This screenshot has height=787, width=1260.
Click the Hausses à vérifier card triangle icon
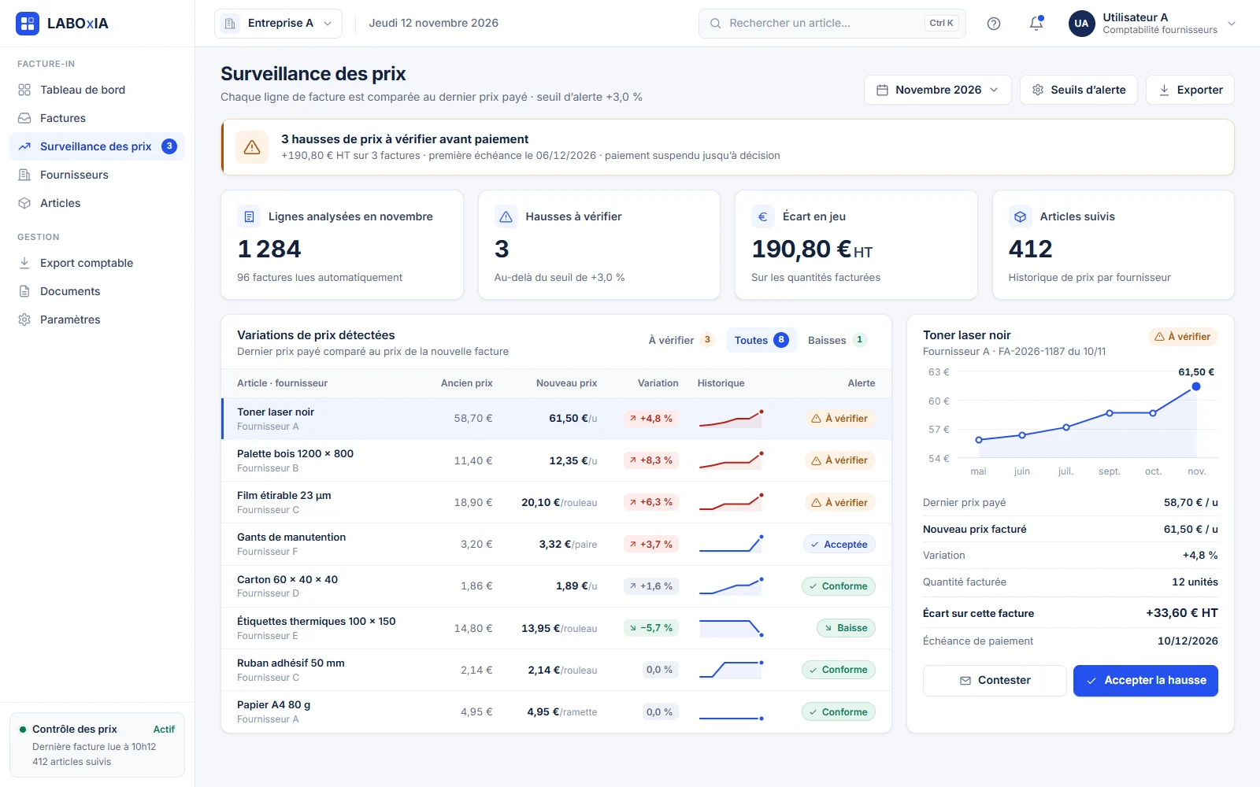pos(506,216)
